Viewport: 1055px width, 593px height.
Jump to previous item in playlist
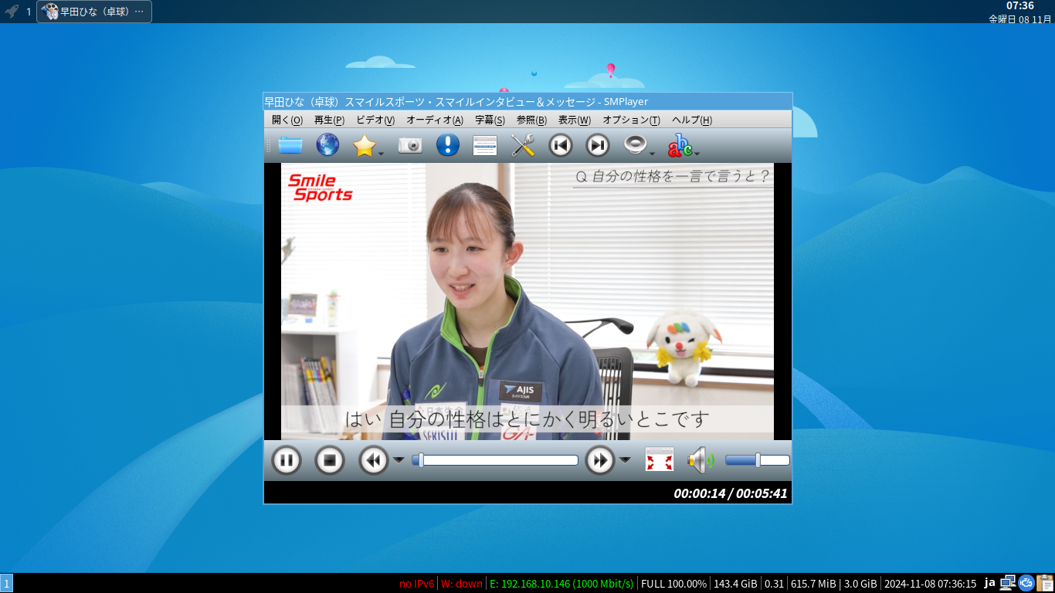(x=561, y=144)
